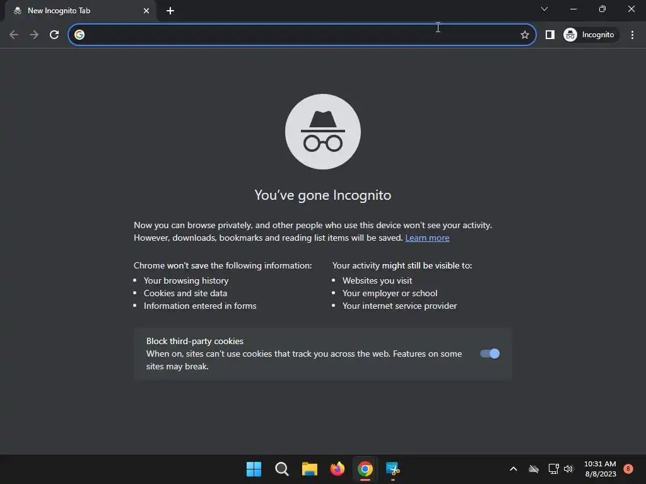This screenshot has height=484, width=646.
Task: Minimize the Chrome window
Action: coord(573,9)
